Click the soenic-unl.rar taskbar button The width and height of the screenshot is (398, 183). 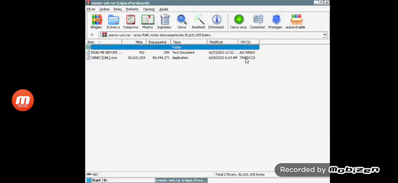click(181, 180)
